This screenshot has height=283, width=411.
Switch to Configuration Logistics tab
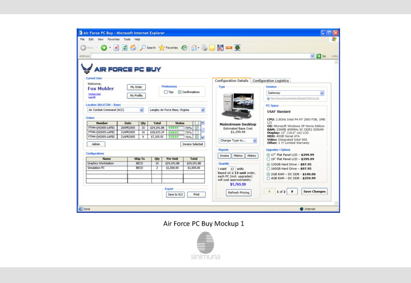pyautogui.click(x=271, y=81)
